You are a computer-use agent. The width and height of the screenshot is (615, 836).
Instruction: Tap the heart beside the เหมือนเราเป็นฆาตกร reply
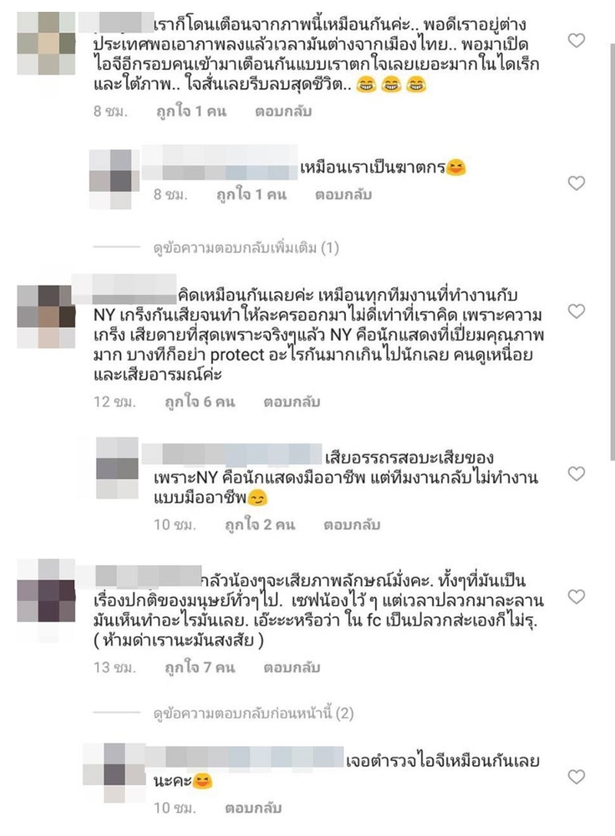point(576,183)
